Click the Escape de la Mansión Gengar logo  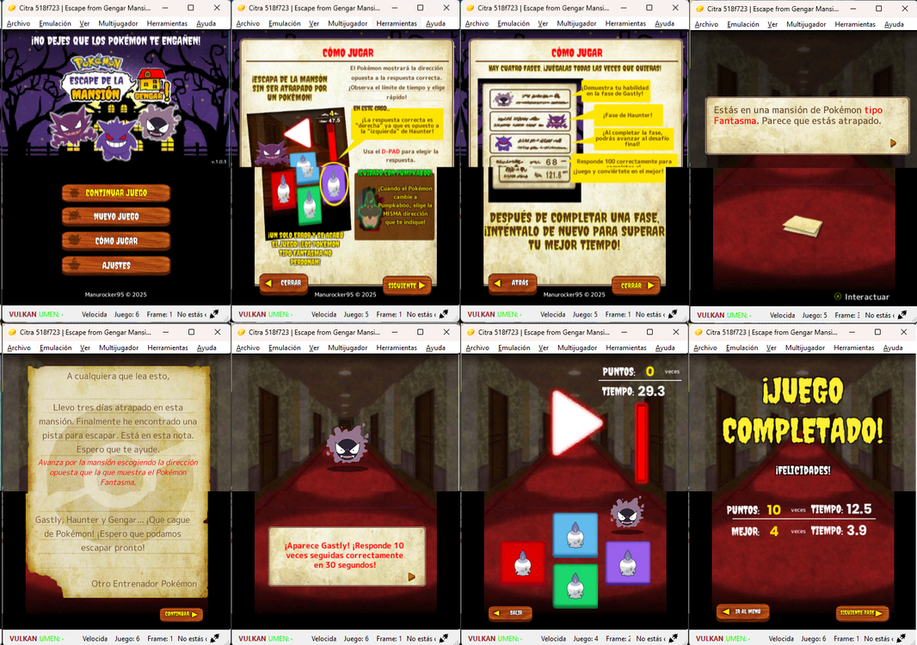click(117, 79)
